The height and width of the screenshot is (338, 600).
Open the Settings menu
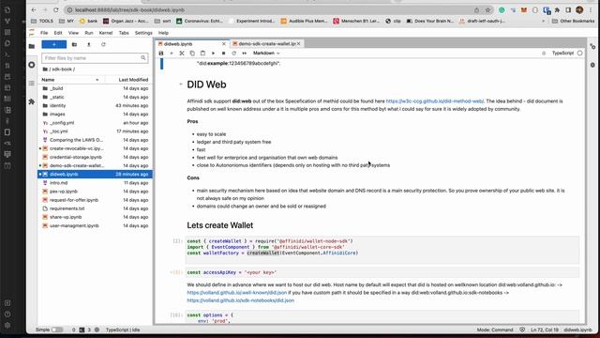pyautogui.click(x=143, y=33)
